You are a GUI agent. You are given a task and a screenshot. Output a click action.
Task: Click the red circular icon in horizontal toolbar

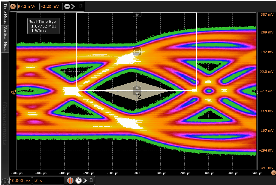[71, 181]
